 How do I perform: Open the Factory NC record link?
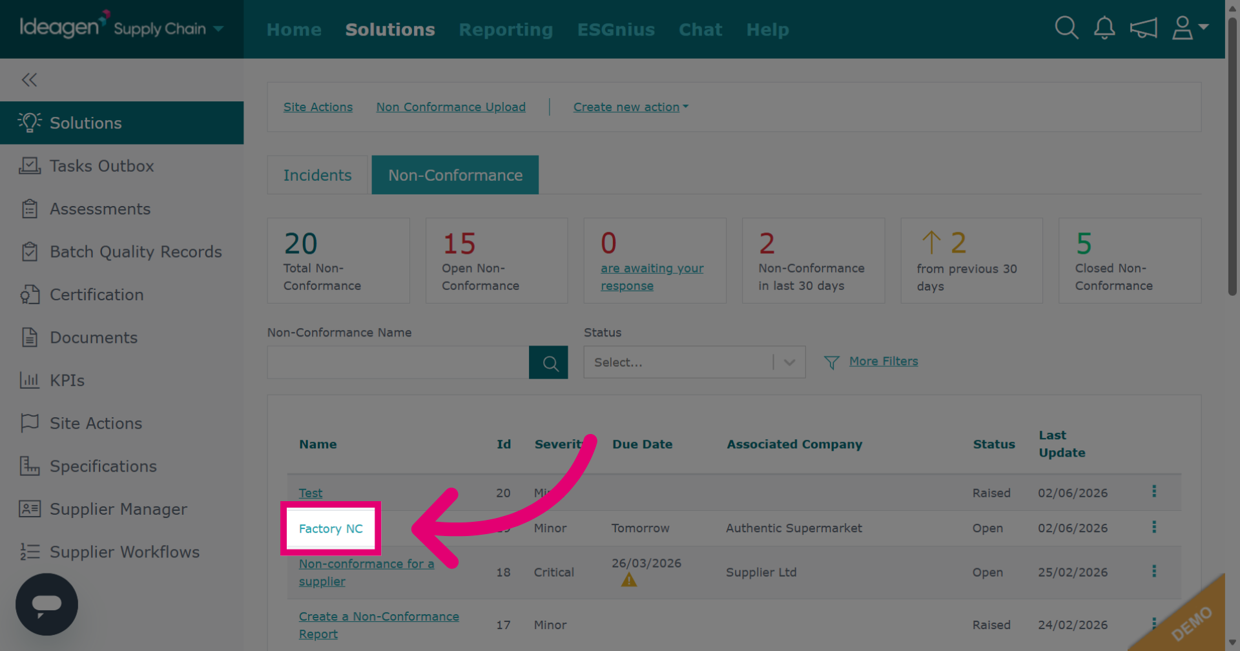pos(331,528)
